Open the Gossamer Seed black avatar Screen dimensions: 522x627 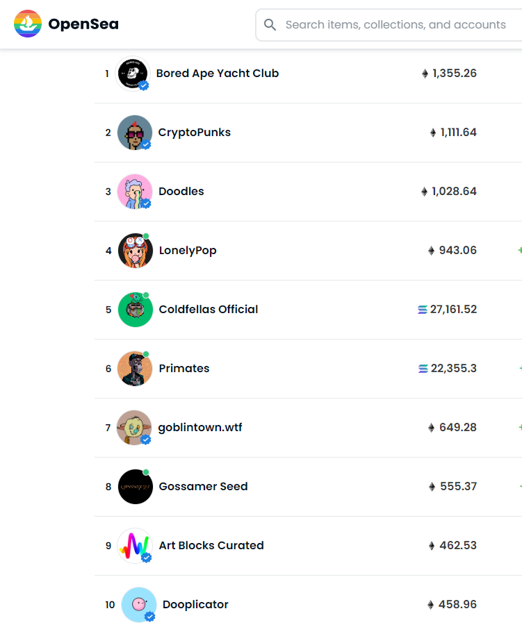(135, 487)
